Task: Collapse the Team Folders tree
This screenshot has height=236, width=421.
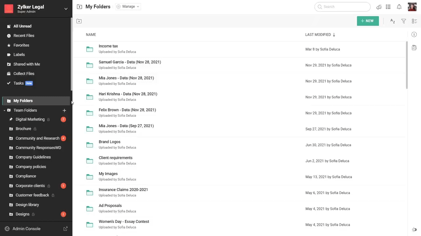Action: (5, 110)
